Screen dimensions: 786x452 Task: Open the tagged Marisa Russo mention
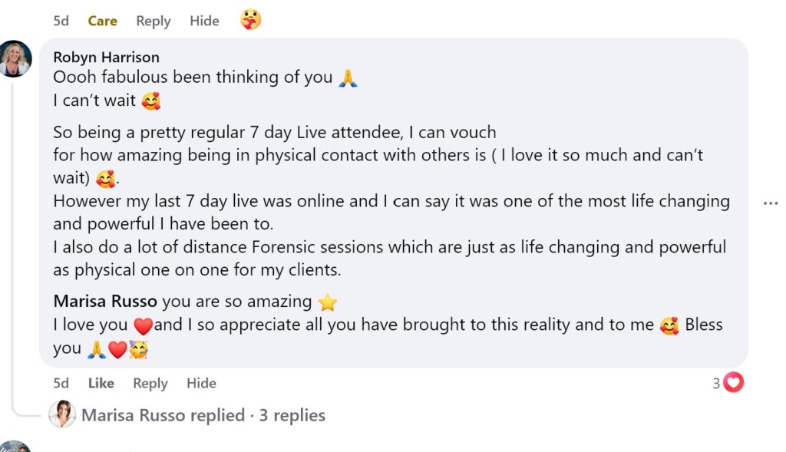pos(105,302)
